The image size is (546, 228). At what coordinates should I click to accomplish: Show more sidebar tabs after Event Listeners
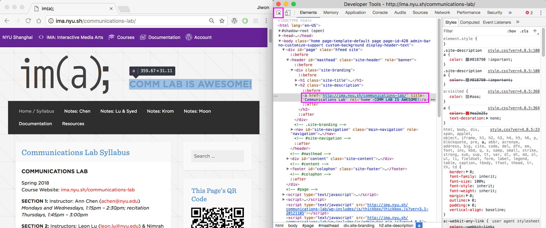click(518, 23)
